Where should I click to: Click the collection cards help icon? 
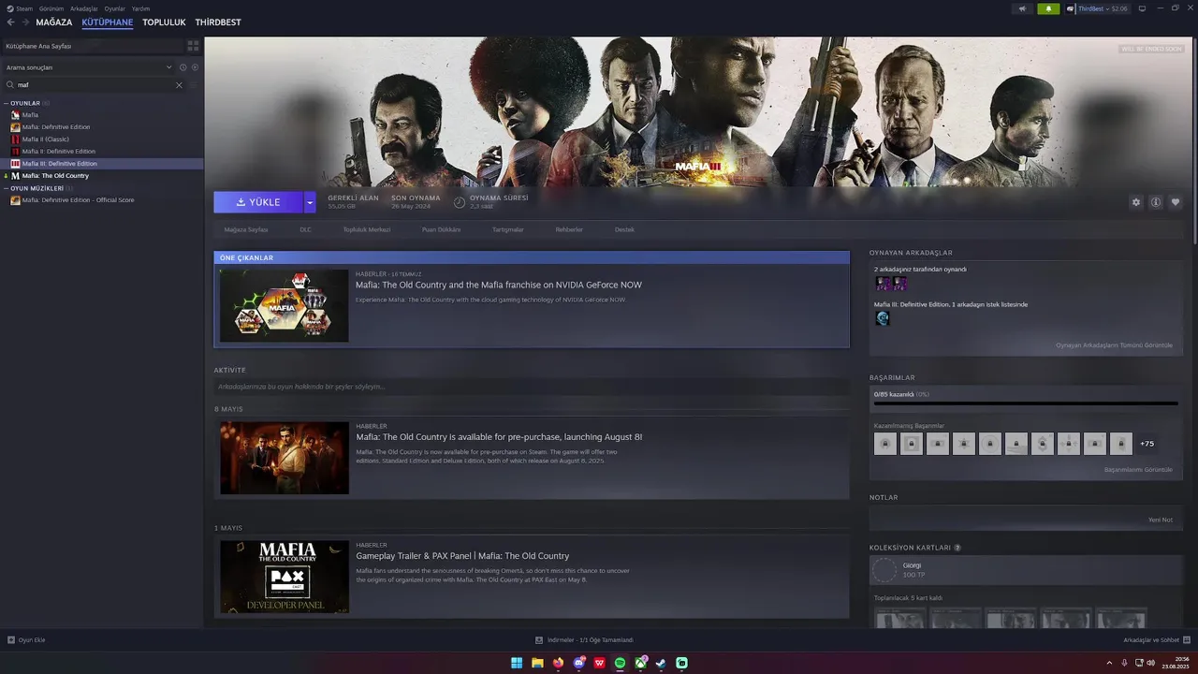click(957, 548)
